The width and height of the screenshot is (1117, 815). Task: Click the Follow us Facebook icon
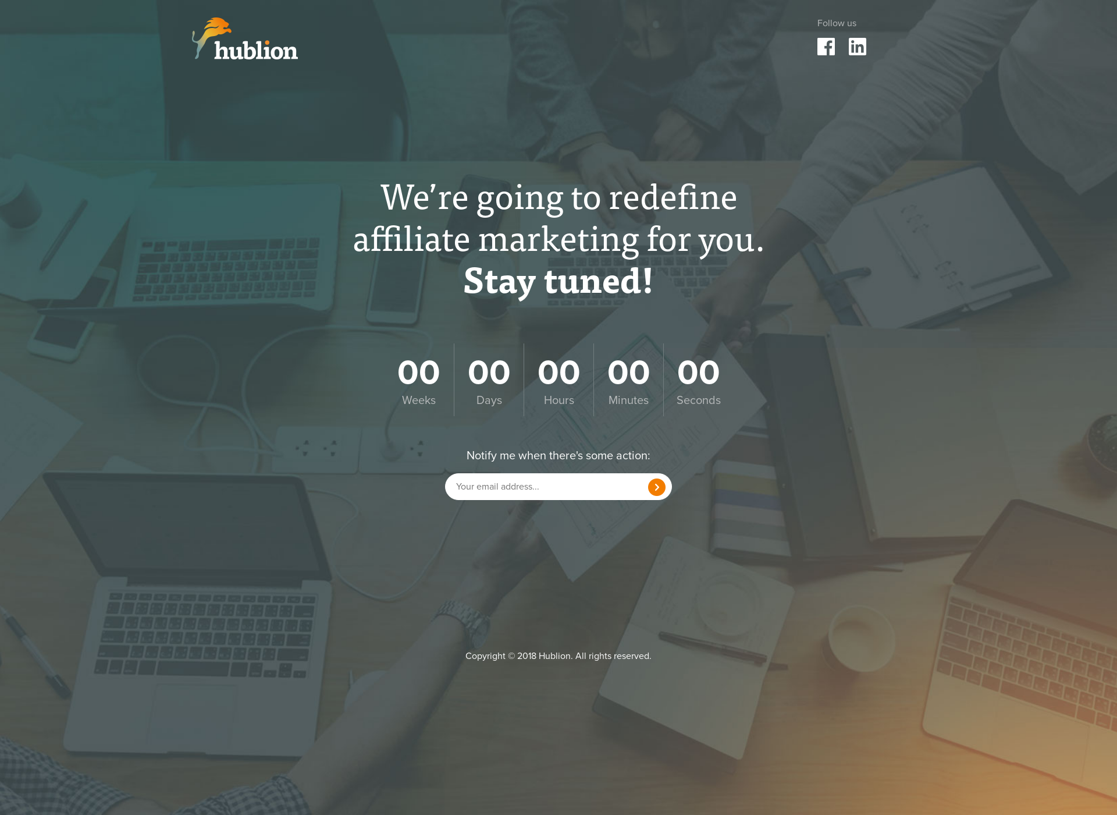click(826, 46)
